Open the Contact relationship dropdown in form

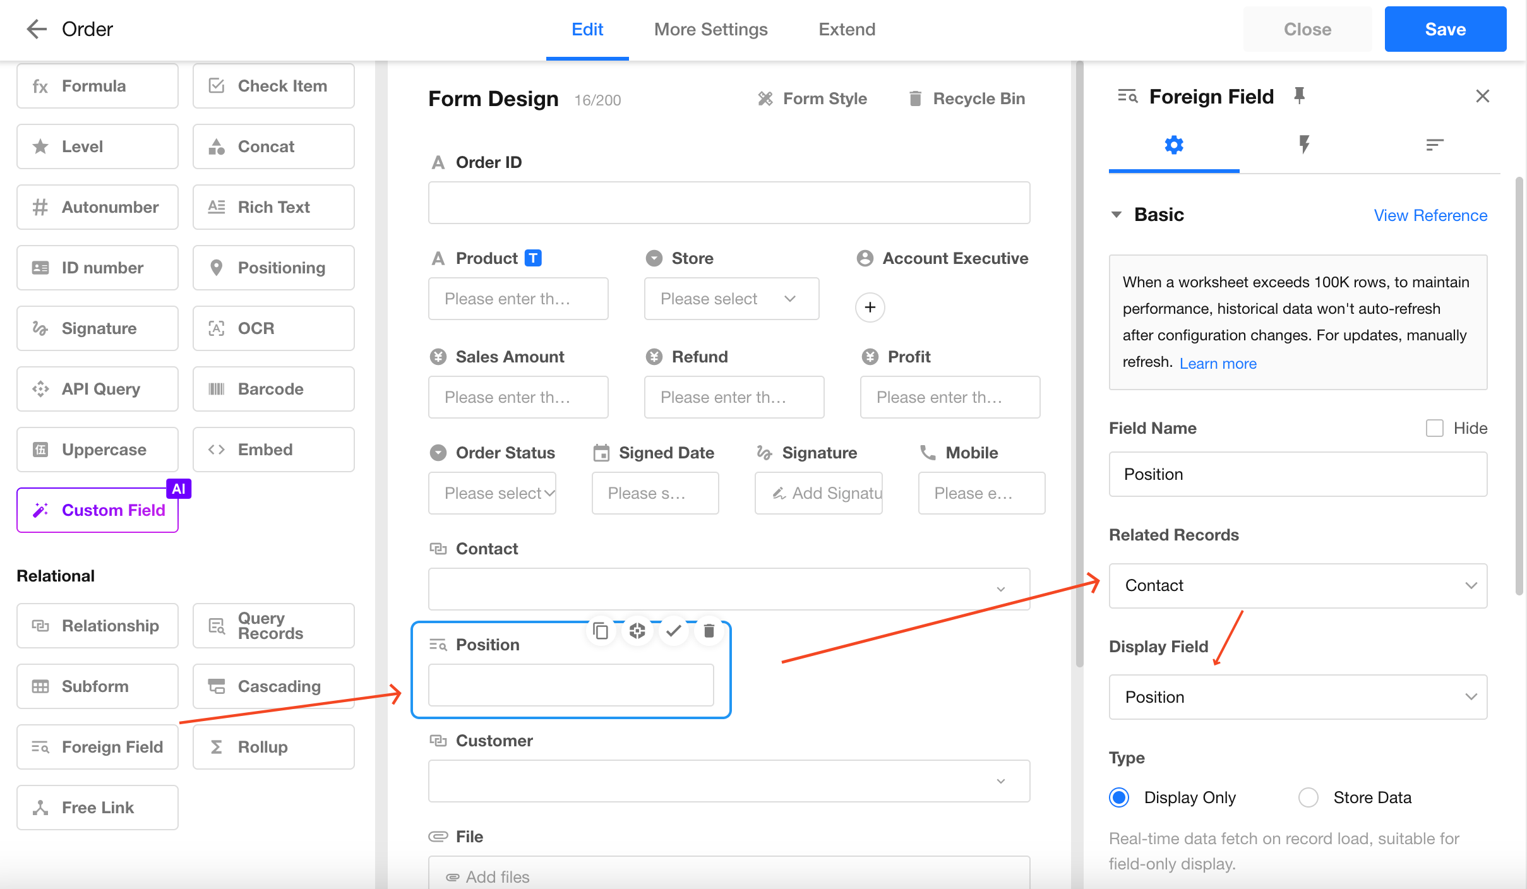pos(729,589)
